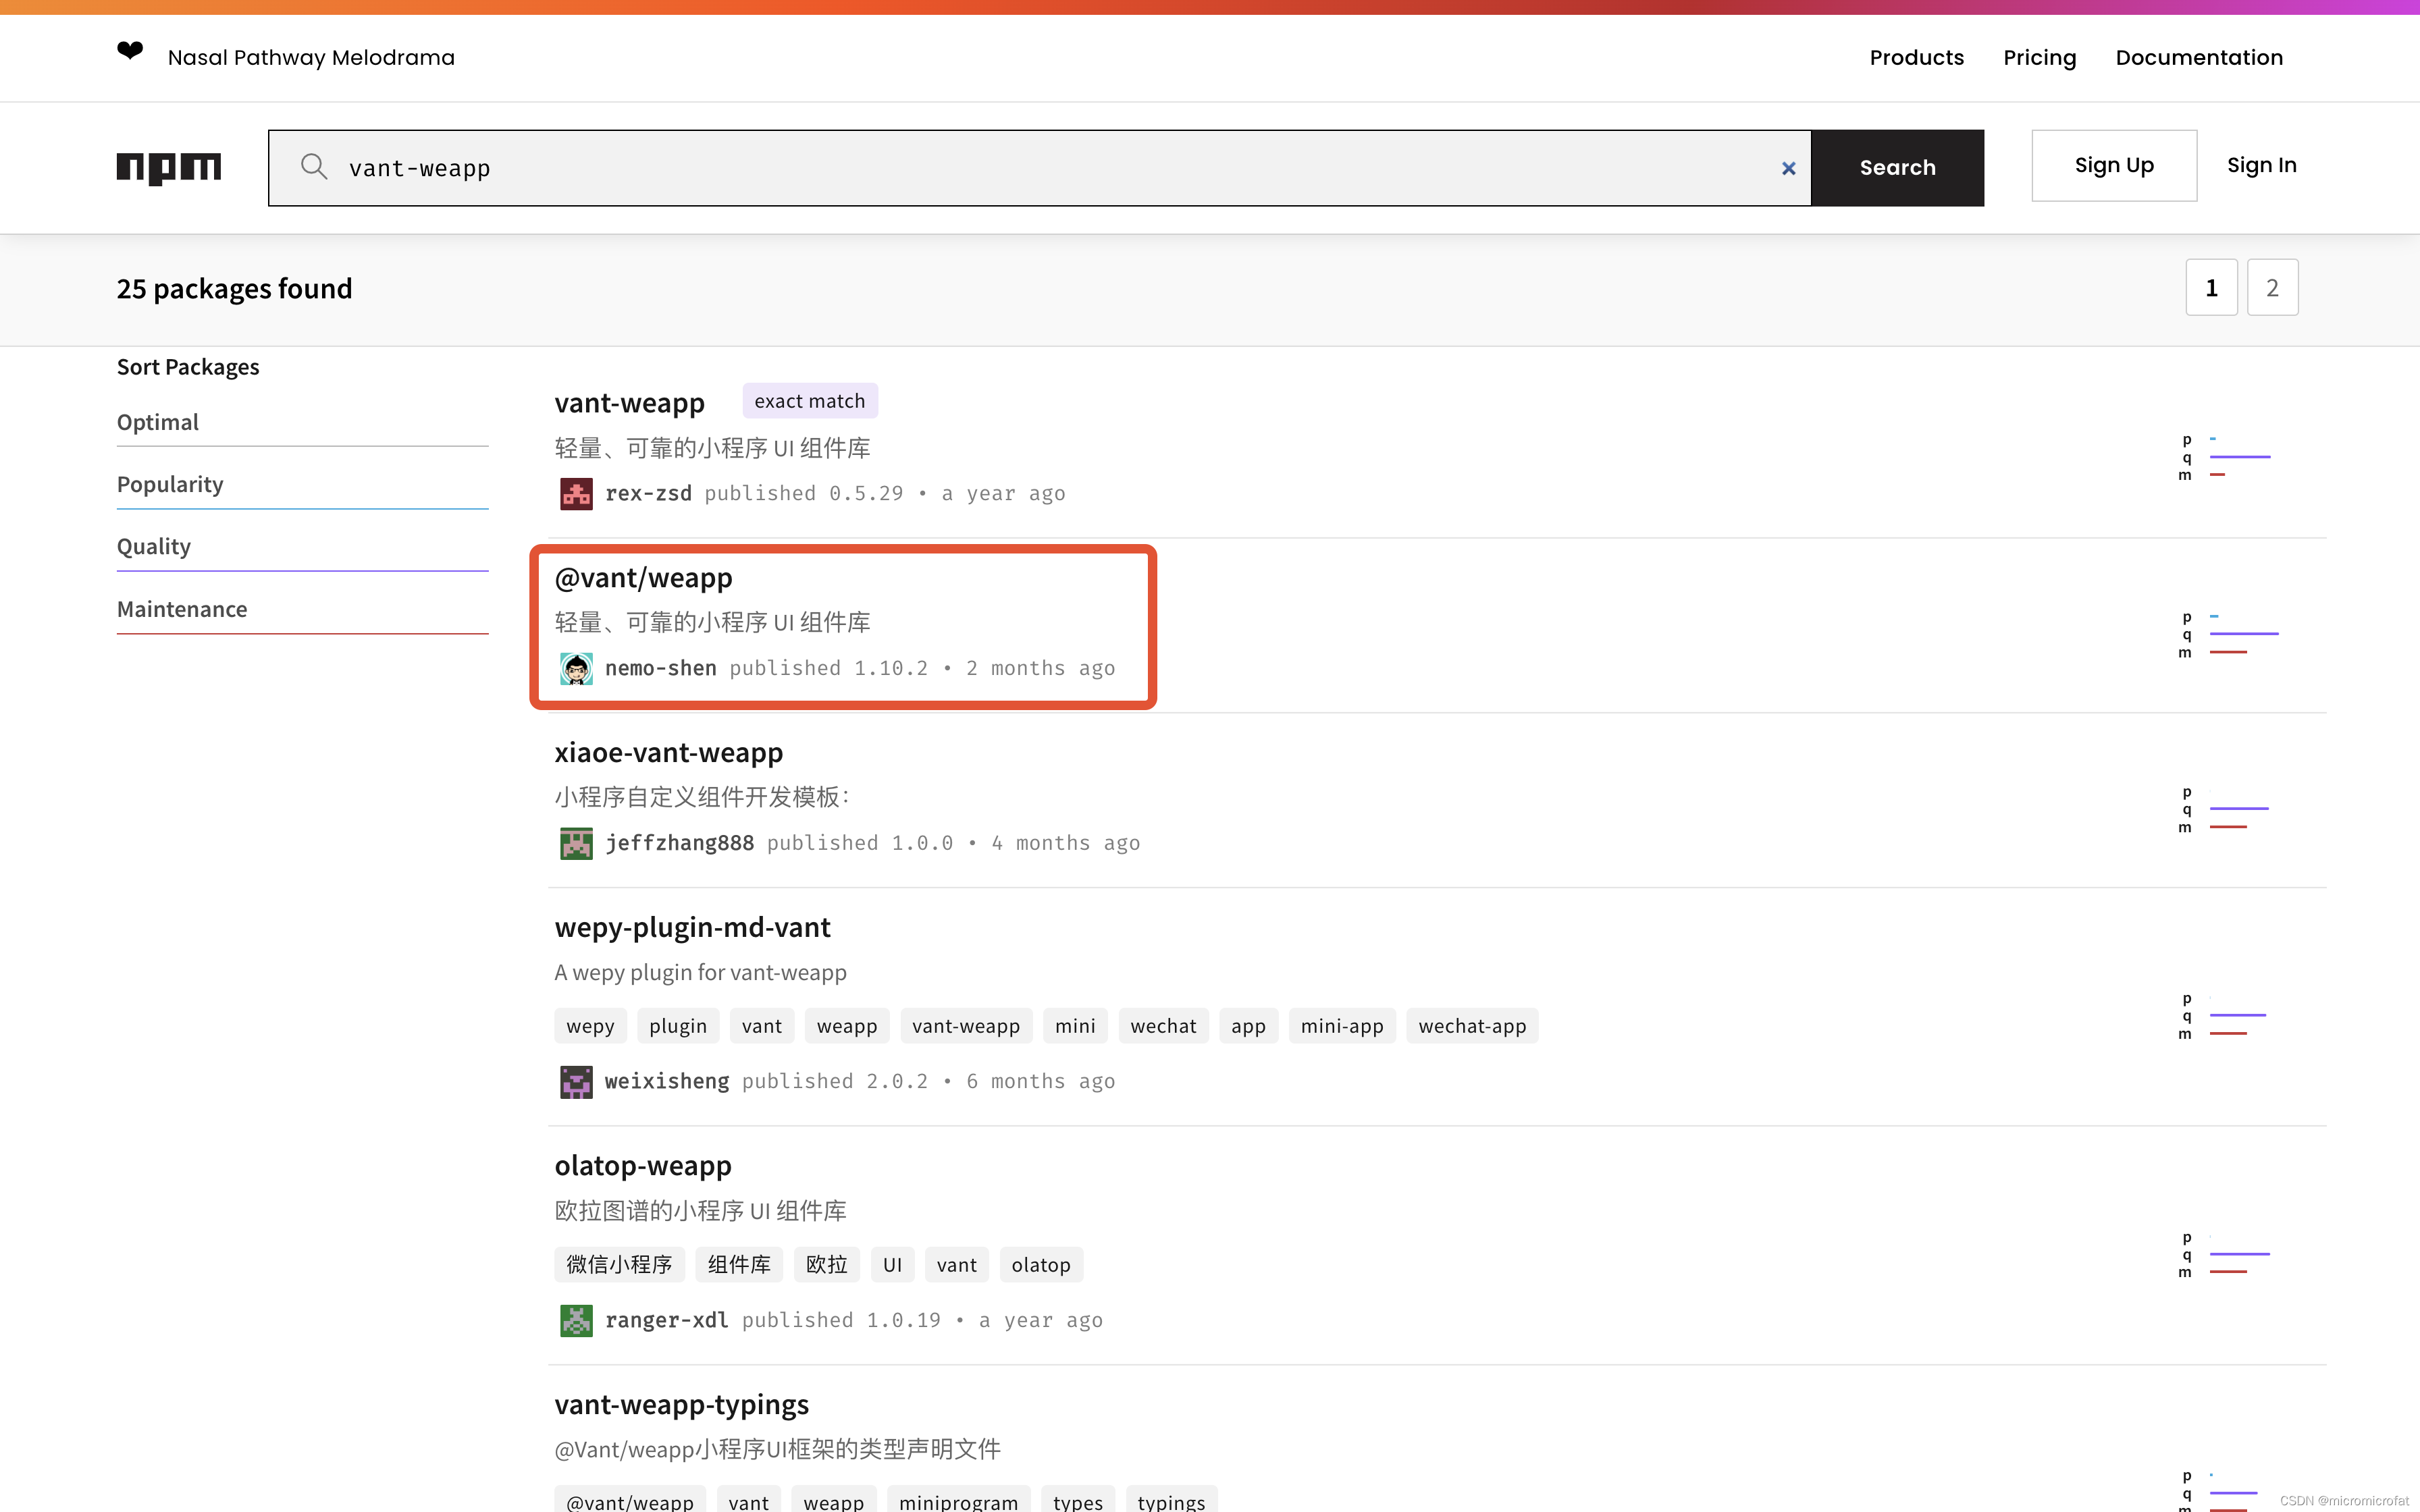This screenshot has width=2420, height=1512.
Task: Click the app keyword tag
Action: tap(1248, 1026)
